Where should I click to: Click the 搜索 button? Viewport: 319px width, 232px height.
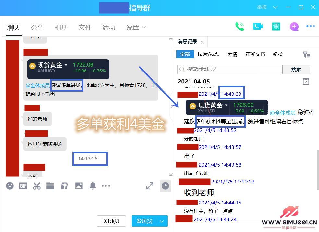(296, 69)
